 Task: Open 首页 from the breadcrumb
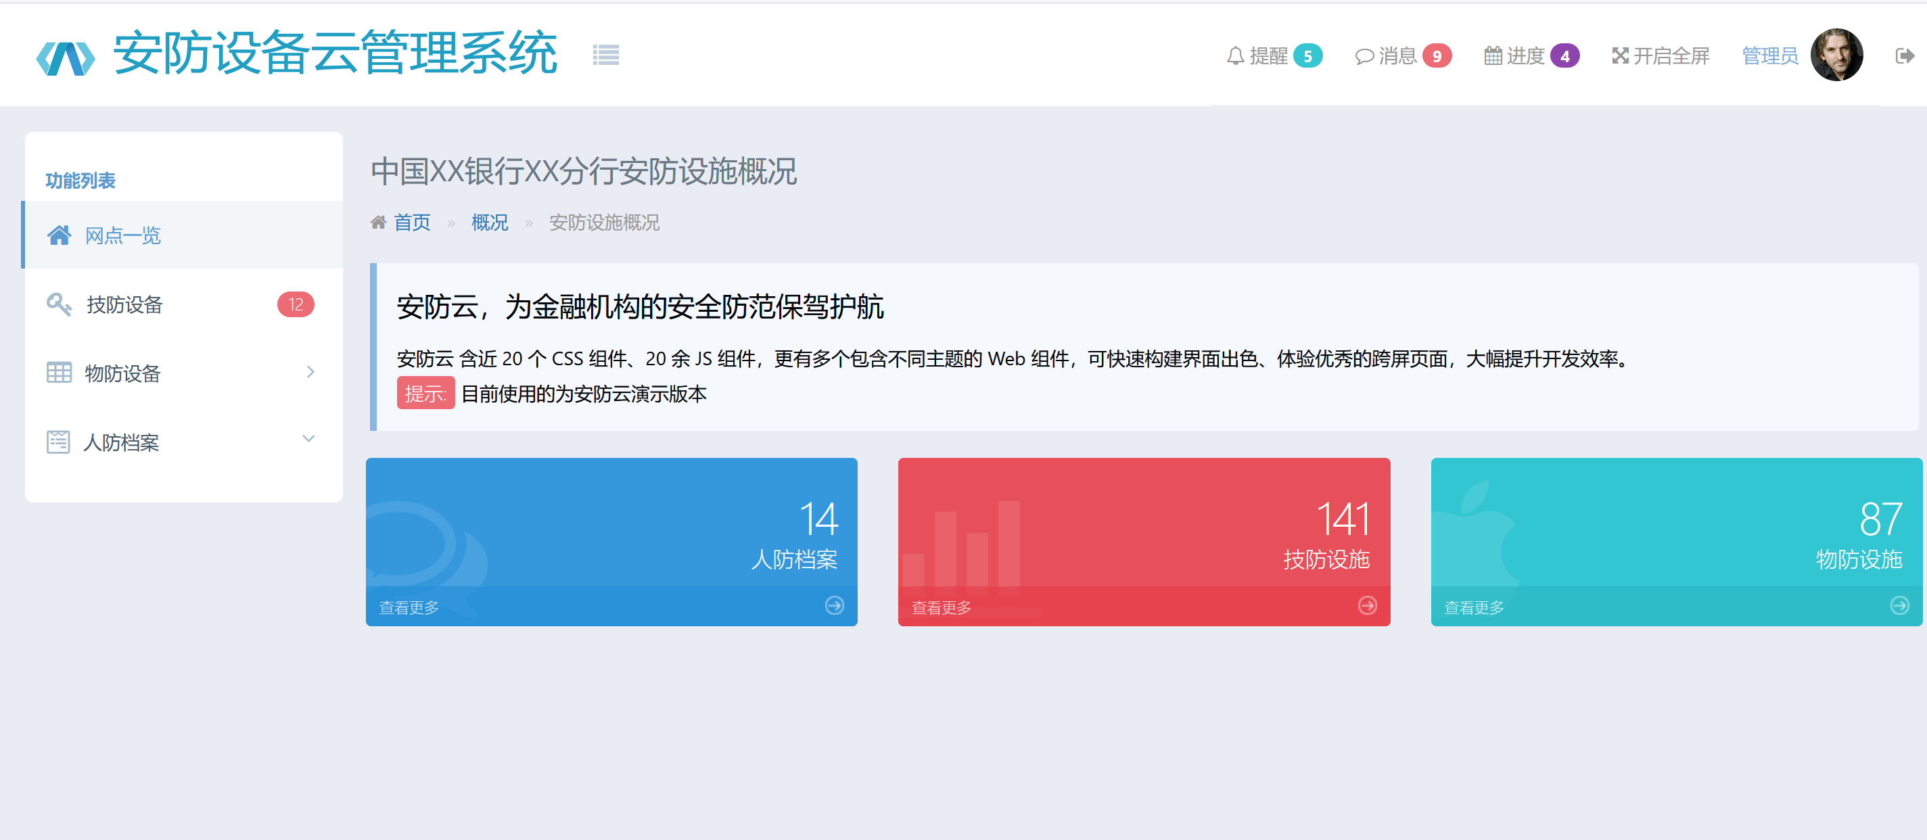tap(413, 221)
